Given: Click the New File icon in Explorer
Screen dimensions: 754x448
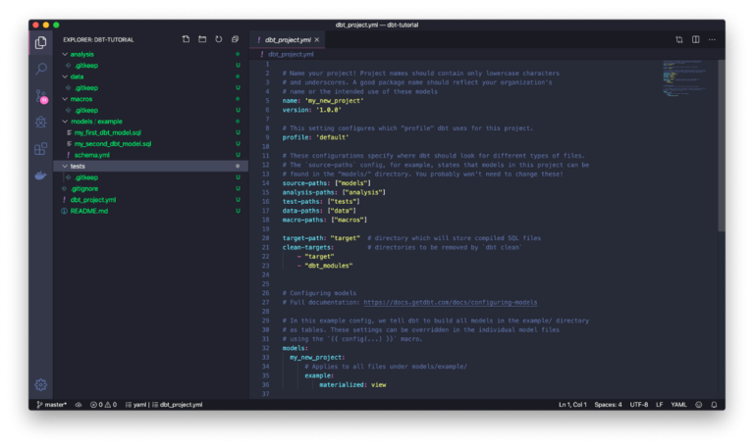Looking at the screenshot, I should click(186, 39).
